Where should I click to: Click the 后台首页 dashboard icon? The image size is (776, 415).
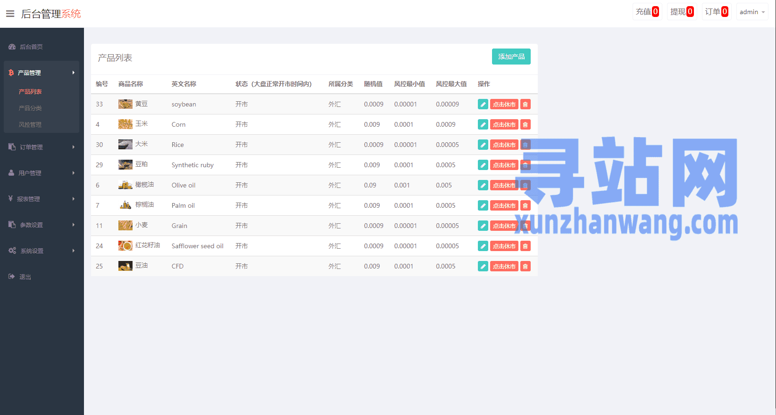tap(12, 47)
